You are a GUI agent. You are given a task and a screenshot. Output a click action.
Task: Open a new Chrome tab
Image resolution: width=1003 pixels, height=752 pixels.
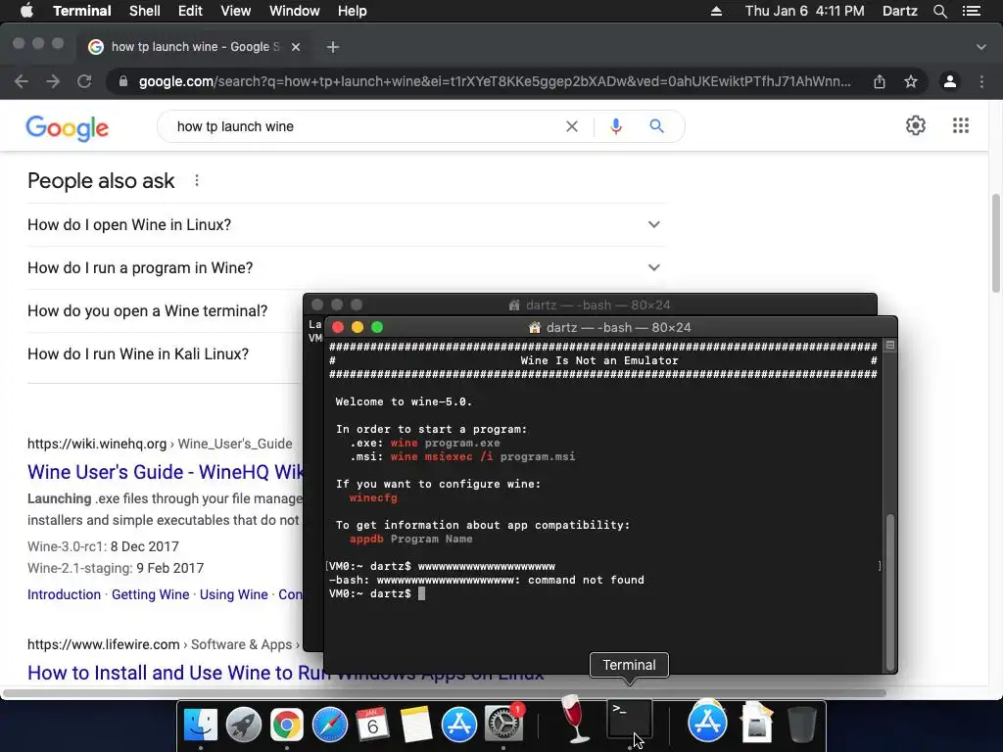pos(333,47)
